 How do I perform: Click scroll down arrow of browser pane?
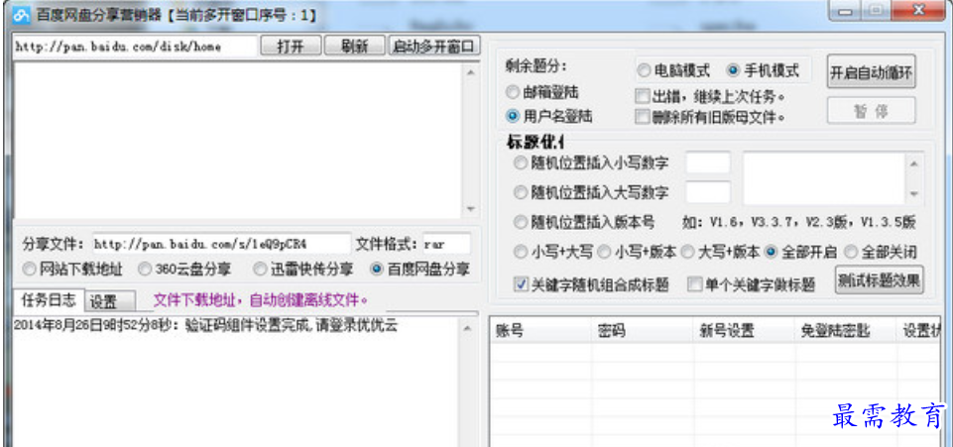point(470,209)
